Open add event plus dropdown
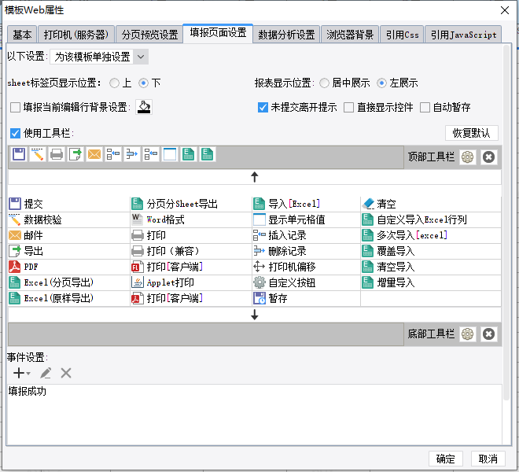This screenshot has height=472, width=519. pyautogui.click(x=21, y=373)
